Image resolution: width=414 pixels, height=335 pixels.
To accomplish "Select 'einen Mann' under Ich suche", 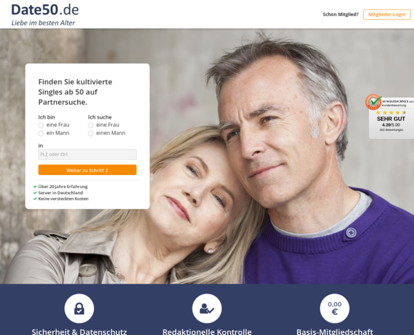I will pyautogui.click(x=90, y=133).
